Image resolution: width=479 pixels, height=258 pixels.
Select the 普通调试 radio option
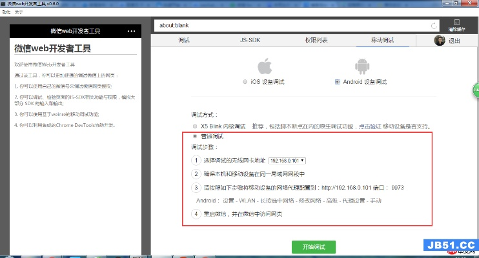point(196,137)
